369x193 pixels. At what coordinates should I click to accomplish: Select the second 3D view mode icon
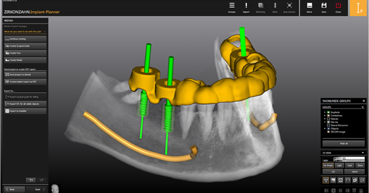coord(333,180)
